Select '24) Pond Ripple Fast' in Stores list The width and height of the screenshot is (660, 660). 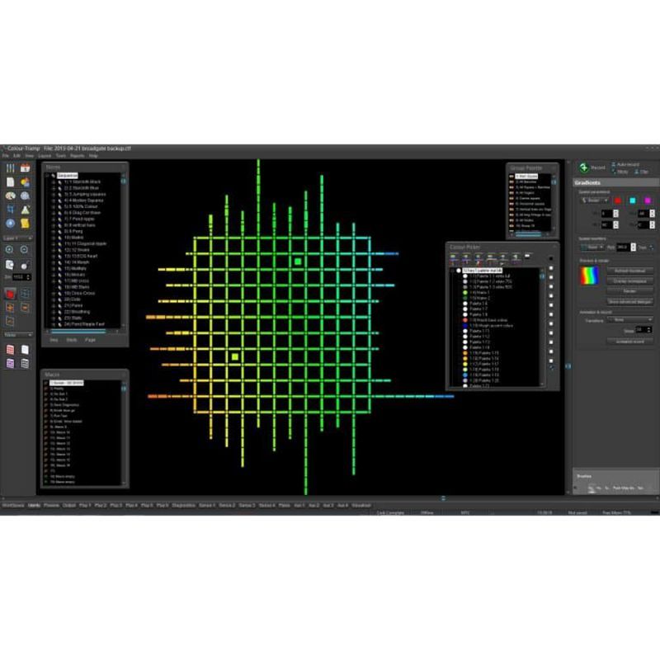click(82, 323)
